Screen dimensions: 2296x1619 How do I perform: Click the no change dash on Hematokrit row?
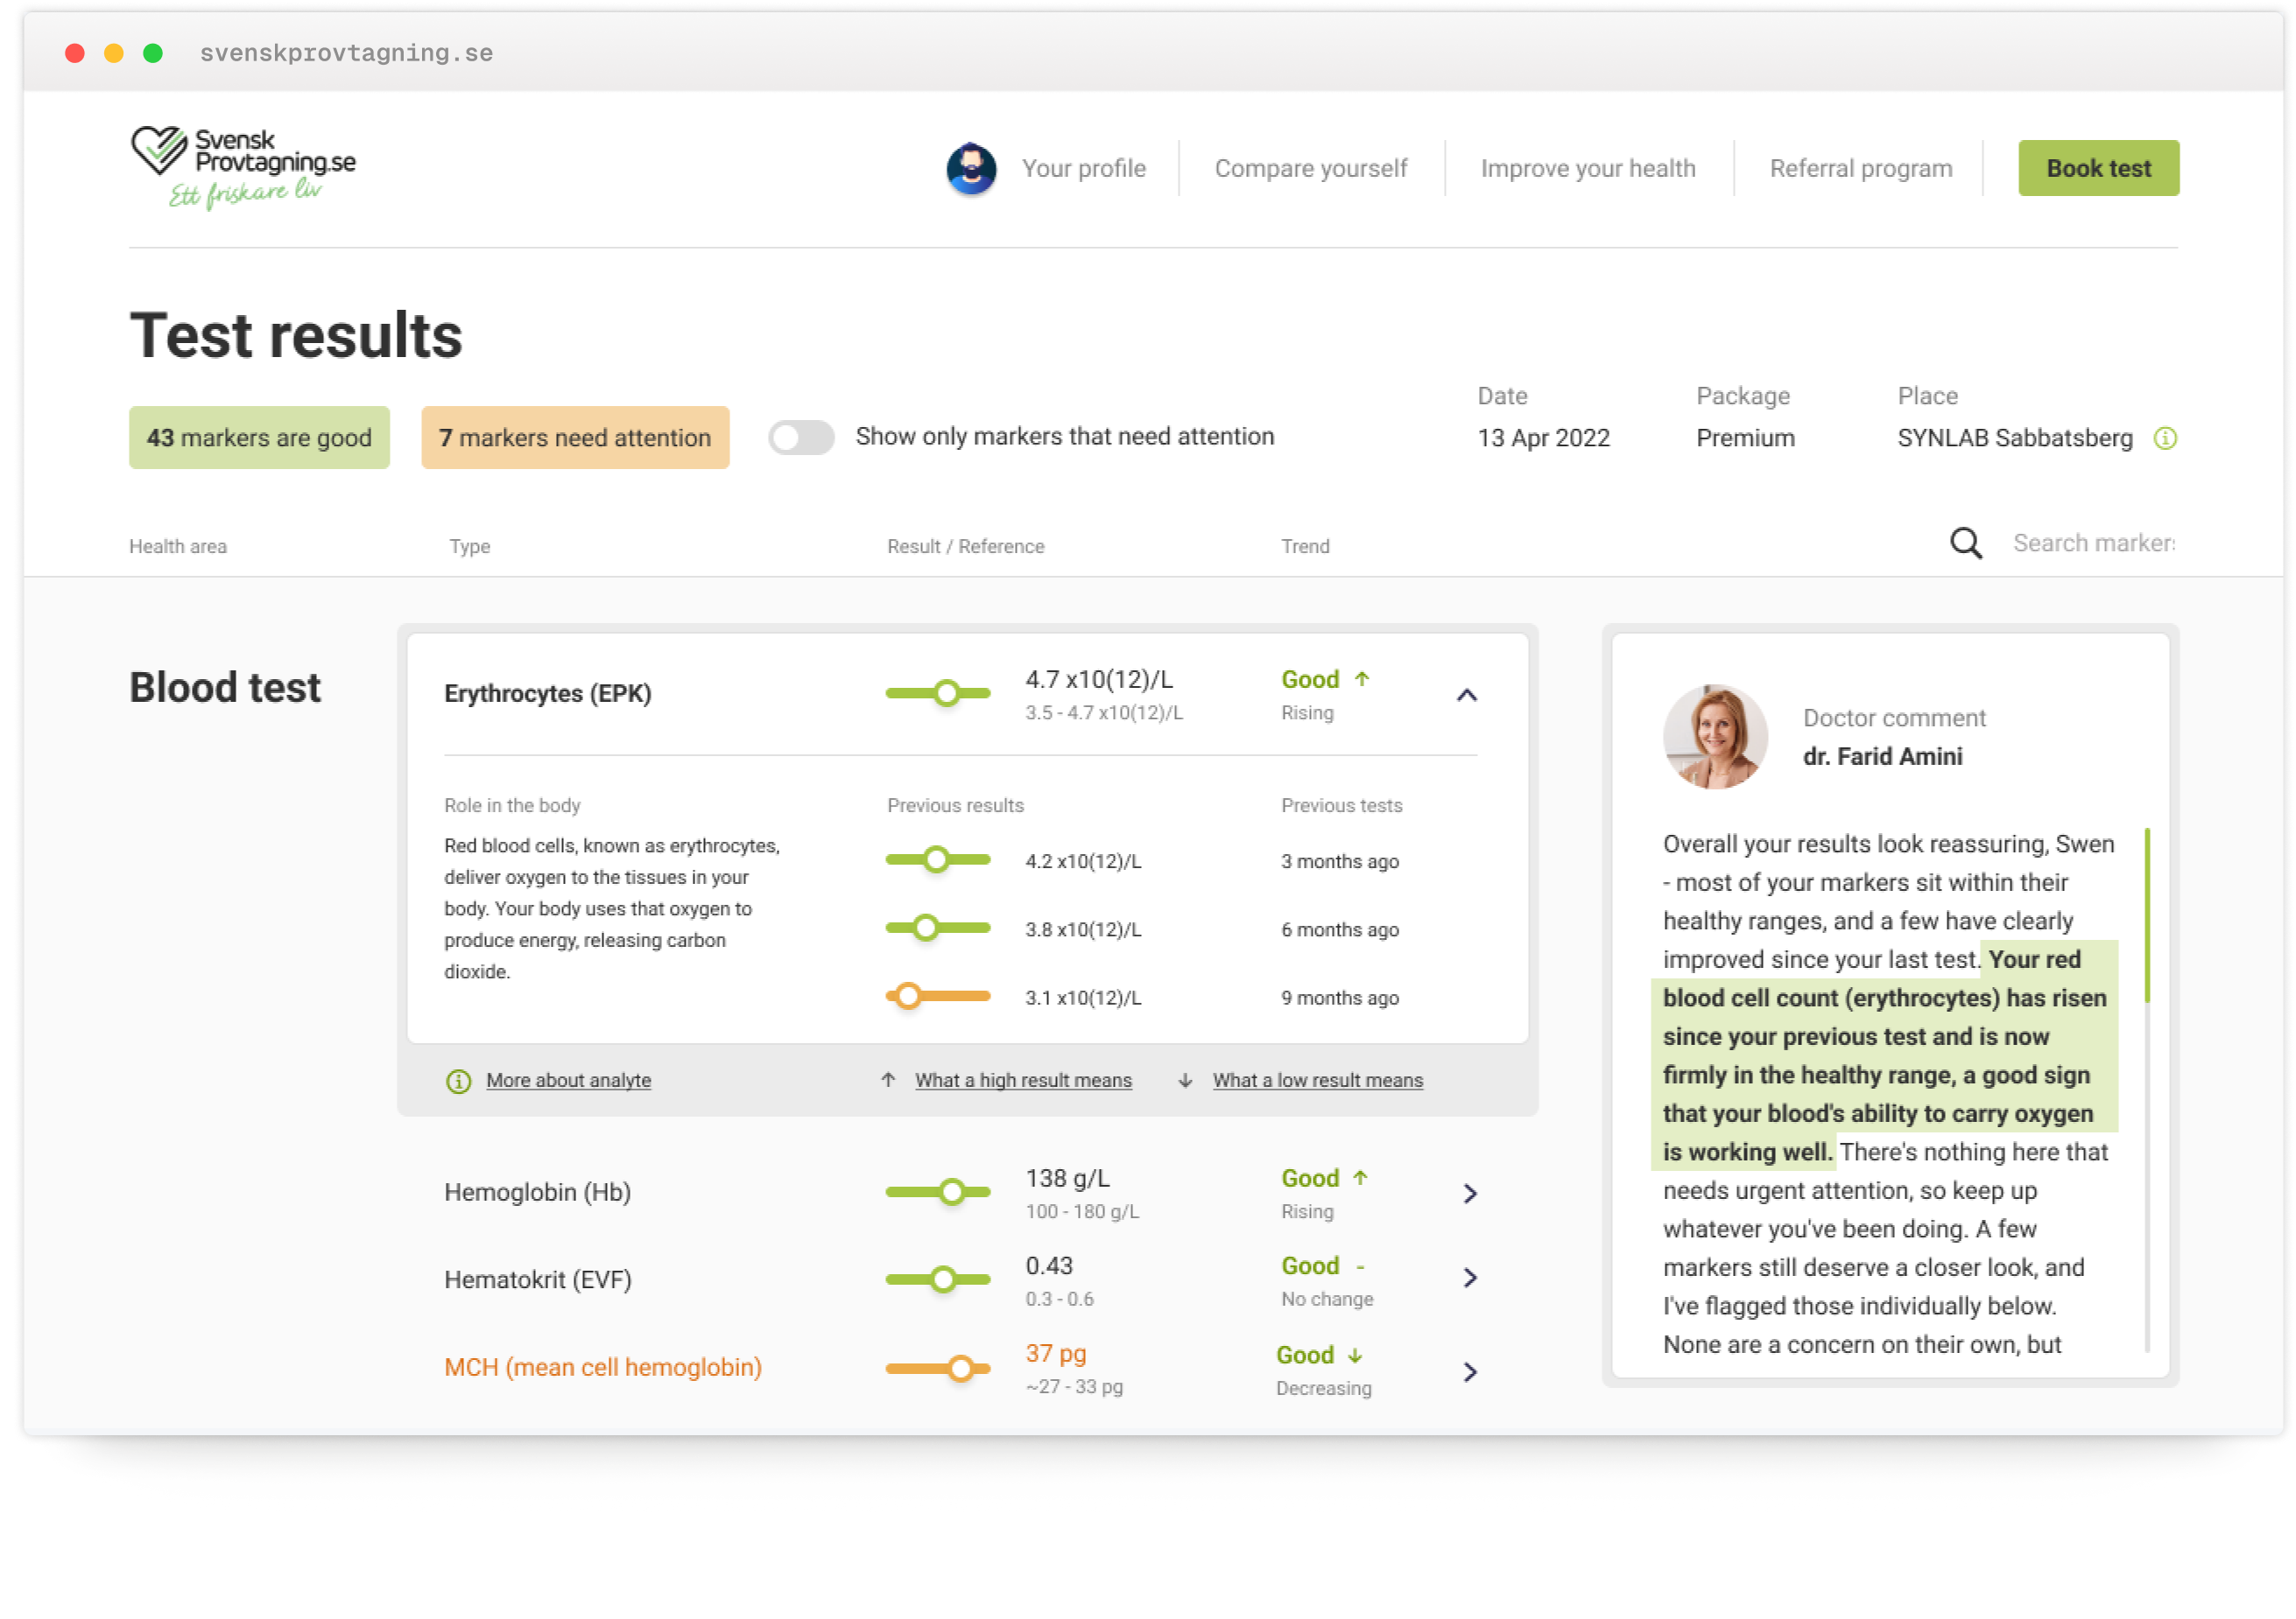tap(1360, 1267)
